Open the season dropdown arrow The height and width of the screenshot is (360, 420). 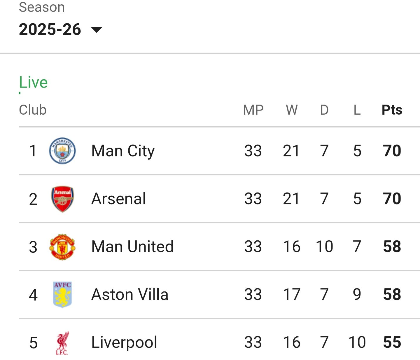point(97,29)
